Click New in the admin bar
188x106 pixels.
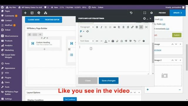[x=54, y=7]
